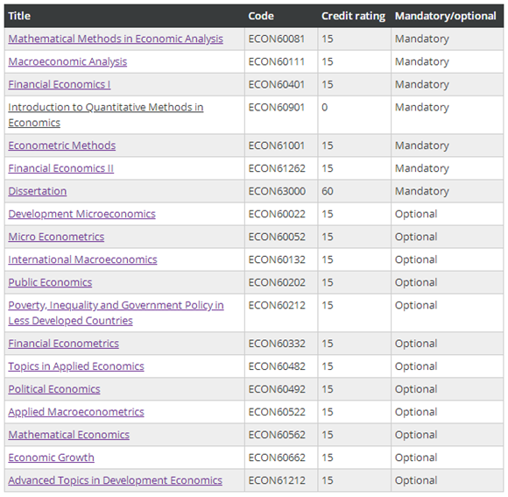508x497 pixels.
Task: Click the Political Economics link
Action: click(x=54, y=389)
